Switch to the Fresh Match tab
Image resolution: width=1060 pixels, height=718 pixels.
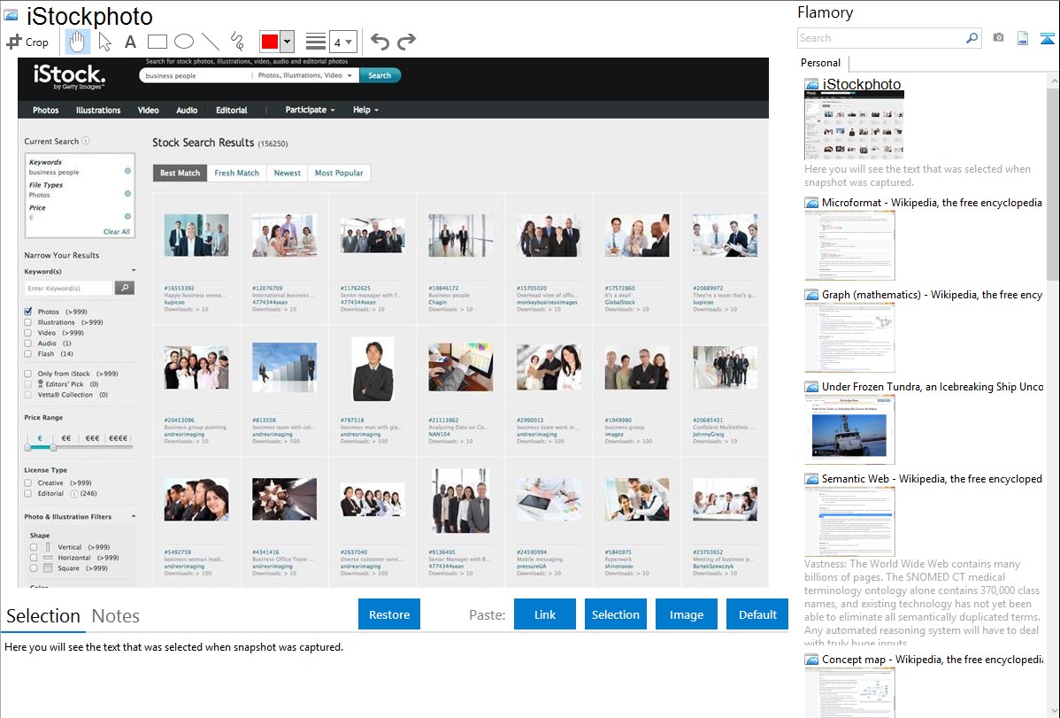pyautogui.click(x=236, y=174)
